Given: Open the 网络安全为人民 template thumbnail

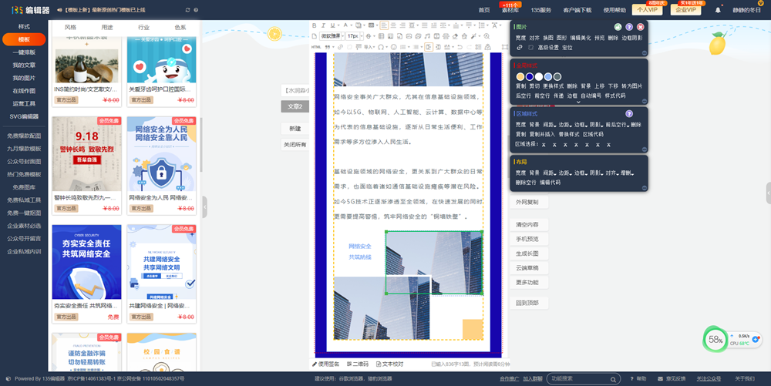Looking at the screenshot, I should click(x=161, y=154).
